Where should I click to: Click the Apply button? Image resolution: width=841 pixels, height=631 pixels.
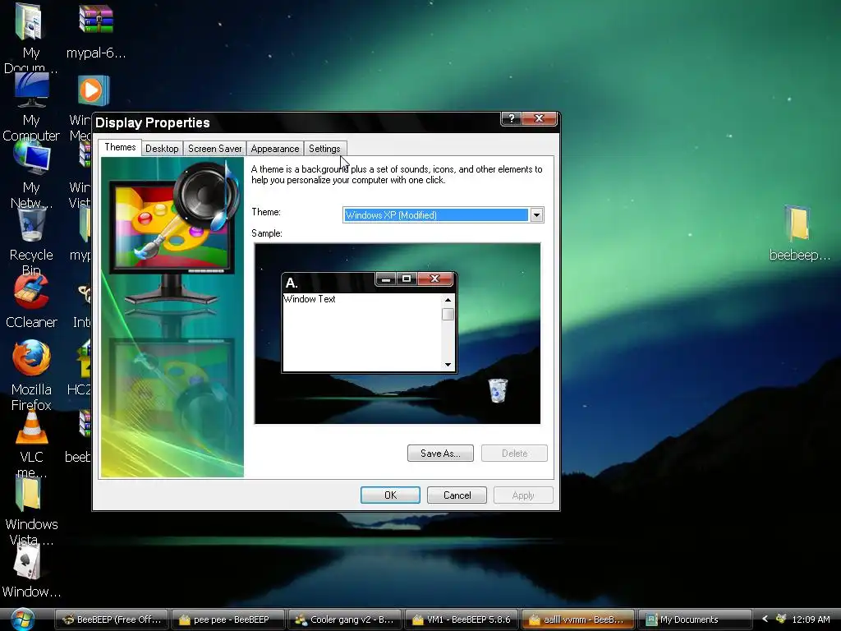tap(523, 495)
